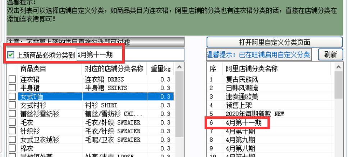Select 速卖通欧美 in Ali categories

(x=242, y=97)
